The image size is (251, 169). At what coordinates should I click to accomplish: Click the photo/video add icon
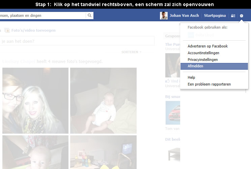pyautogui.click(x=7, y=30)
